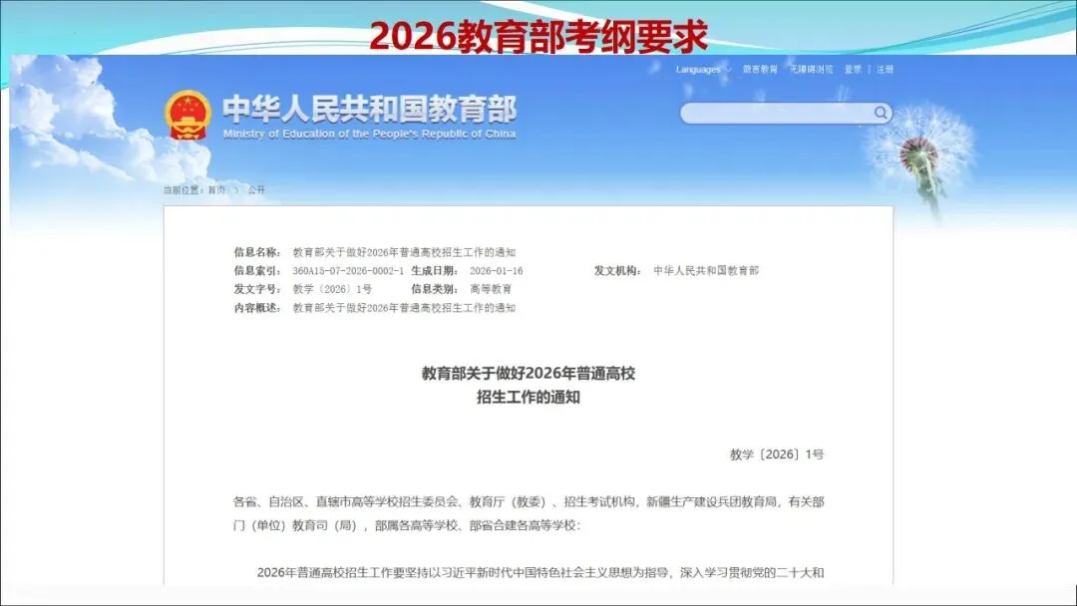This screenshot has width=1077, height=606.
Task: Click the paragraph starting 各省、自治区
Action: pyautogui.click(x=529, y=514)
